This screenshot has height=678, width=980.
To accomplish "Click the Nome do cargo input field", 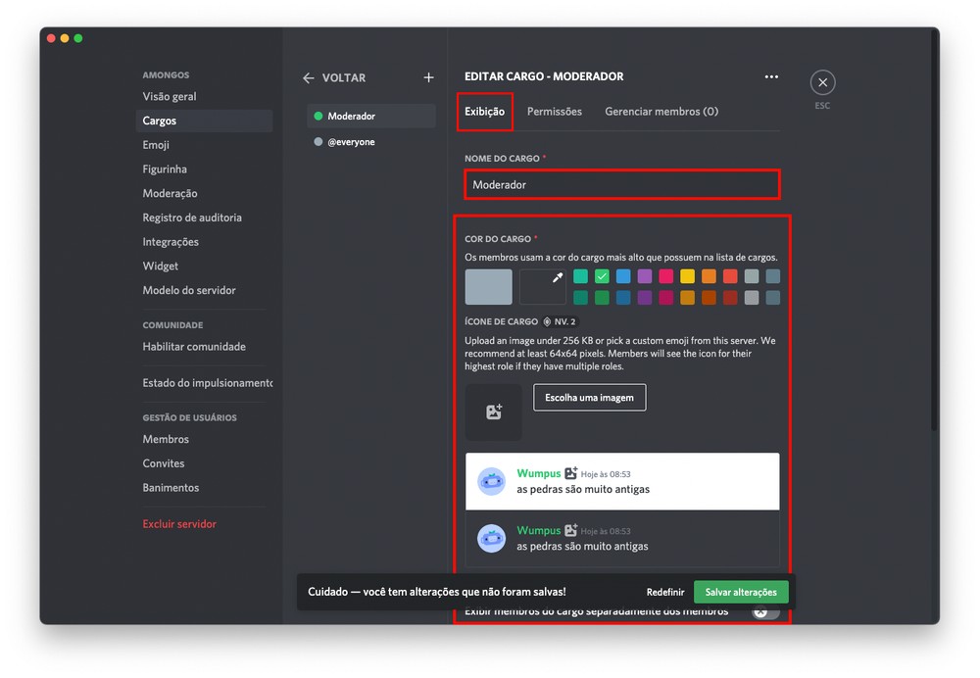I will tap(622, 185).
